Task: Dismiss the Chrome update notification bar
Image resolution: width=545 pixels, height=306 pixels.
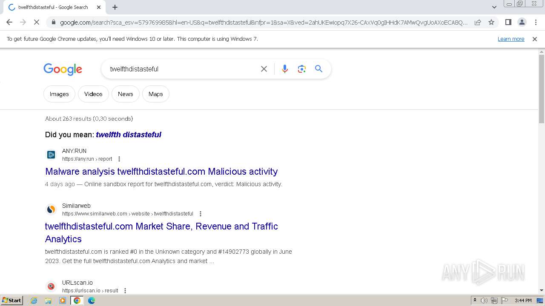Action: coord(535,39)
